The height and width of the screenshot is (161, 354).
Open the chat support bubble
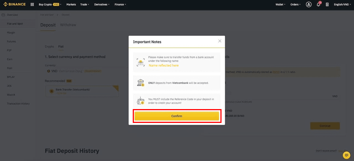[x=347, y=155]
